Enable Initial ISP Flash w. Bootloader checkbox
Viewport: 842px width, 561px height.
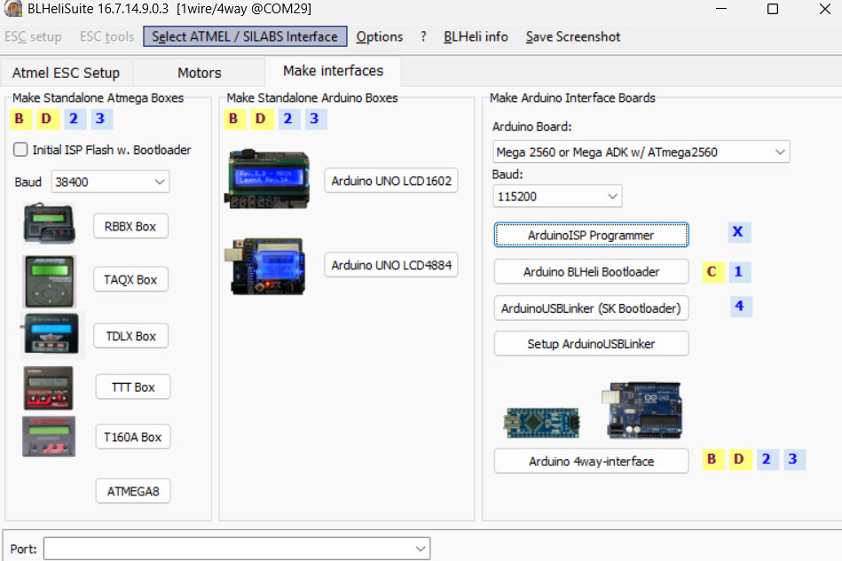(21, 150)
